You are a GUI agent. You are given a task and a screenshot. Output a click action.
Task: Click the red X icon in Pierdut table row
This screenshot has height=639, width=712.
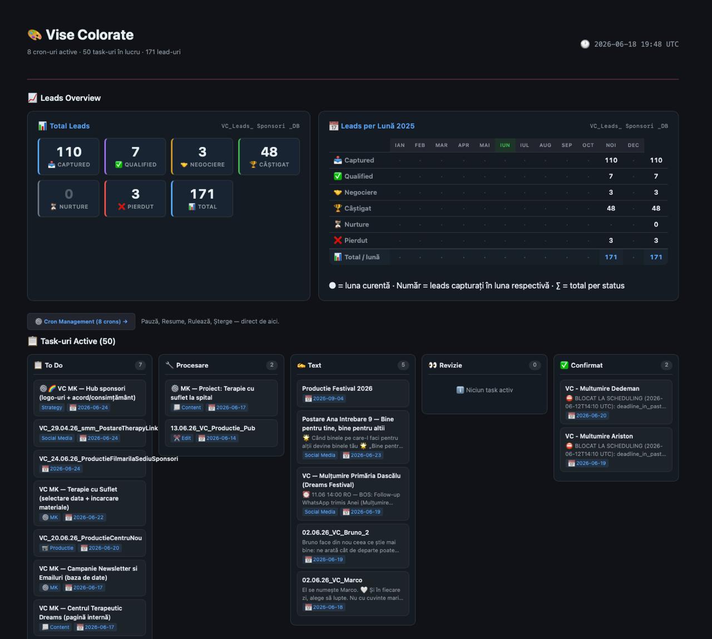tap(338, 240)
